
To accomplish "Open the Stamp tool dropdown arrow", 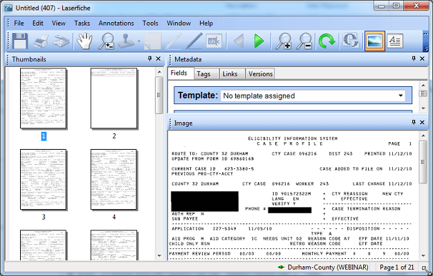I will 139,41.
